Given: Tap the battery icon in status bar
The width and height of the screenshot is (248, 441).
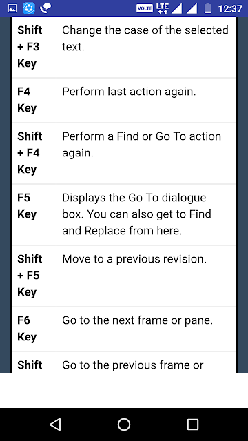Looking at the screenshot, I should click(x=208, y=8).
